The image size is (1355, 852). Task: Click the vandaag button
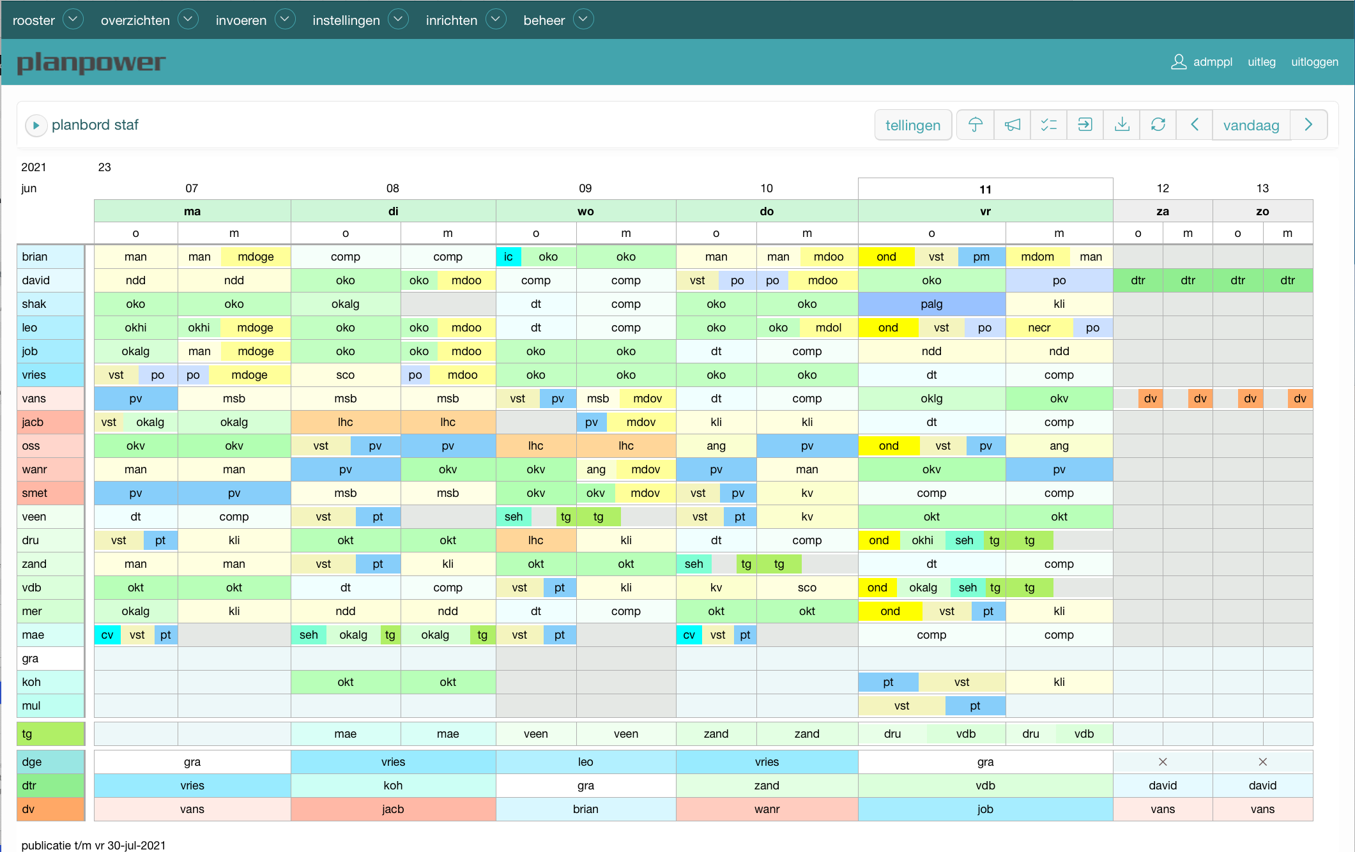[x=1251, y=125]
